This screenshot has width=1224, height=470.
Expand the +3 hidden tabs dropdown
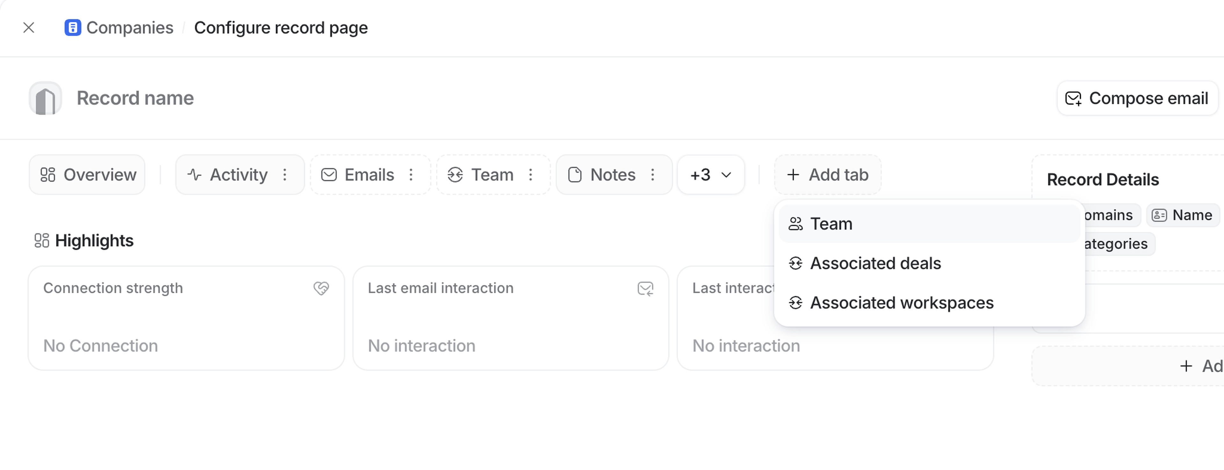(x=710, y=175)
